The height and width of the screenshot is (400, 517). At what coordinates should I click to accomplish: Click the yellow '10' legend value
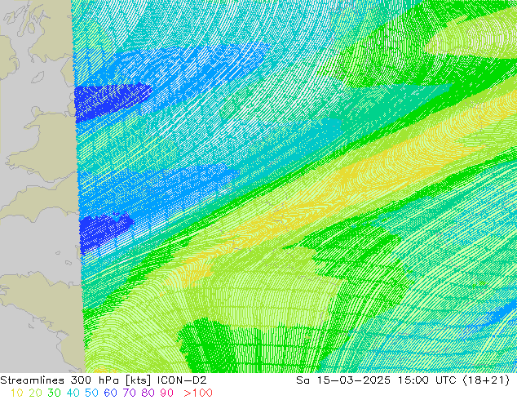coord(16,393)
